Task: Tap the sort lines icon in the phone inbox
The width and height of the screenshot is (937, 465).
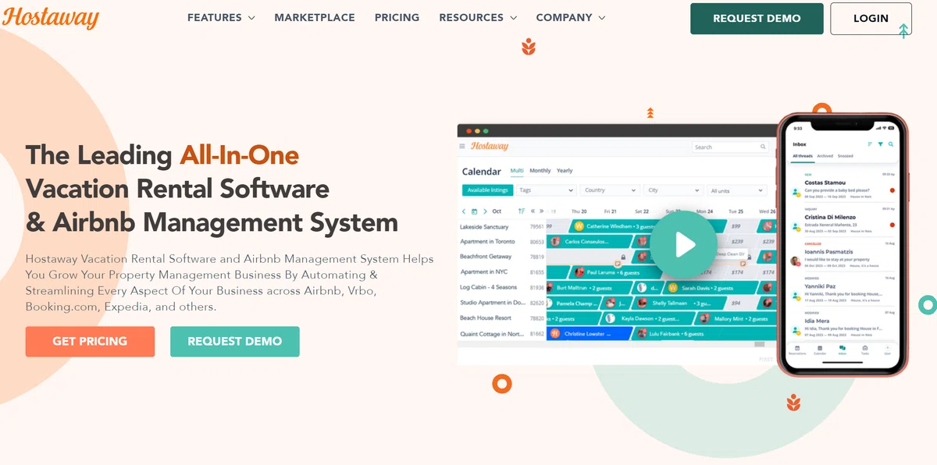Action: [x=870, y=144]
